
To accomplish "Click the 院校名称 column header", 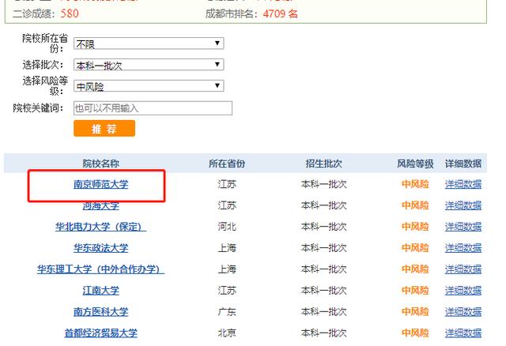I will (100, 164).
